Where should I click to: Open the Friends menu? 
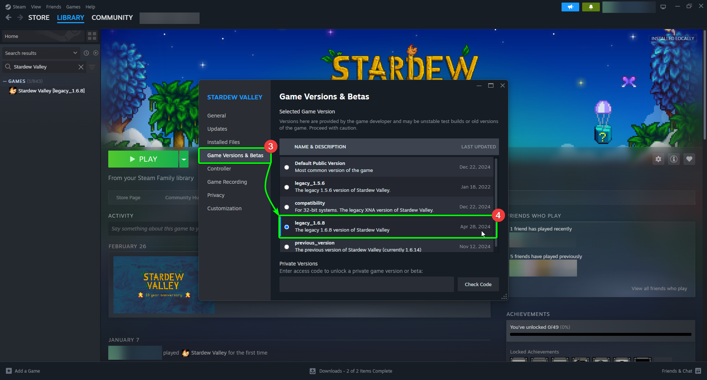53,7
